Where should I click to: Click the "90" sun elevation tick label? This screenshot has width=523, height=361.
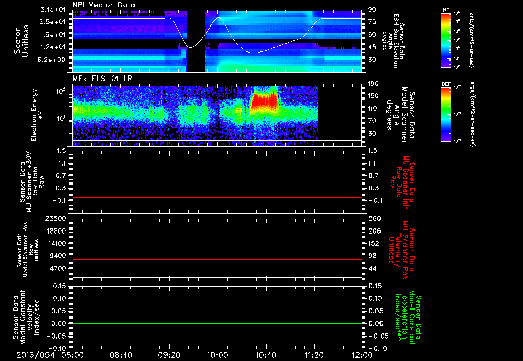click(x=372, y=10)
